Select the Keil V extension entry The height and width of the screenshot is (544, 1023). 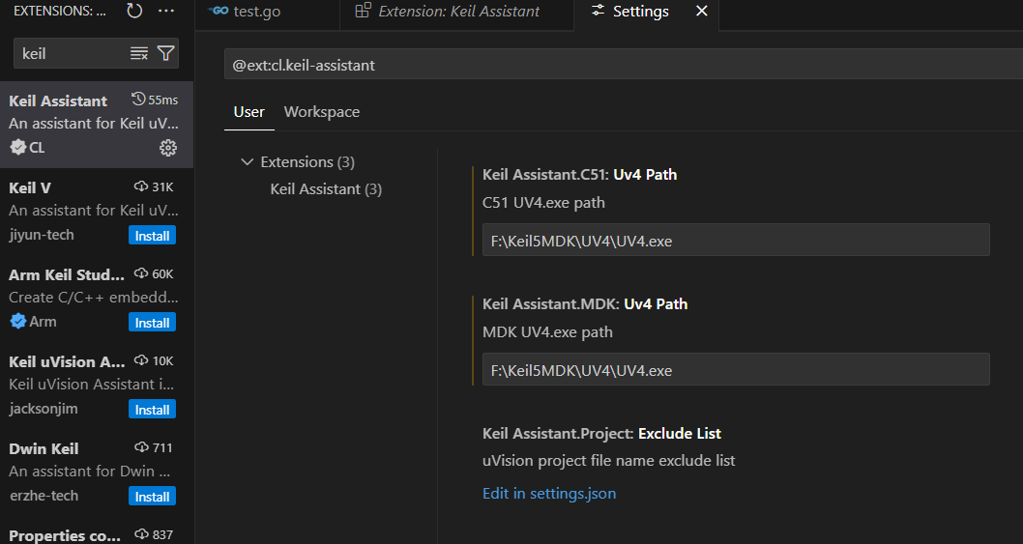click(x=97, y=212)
